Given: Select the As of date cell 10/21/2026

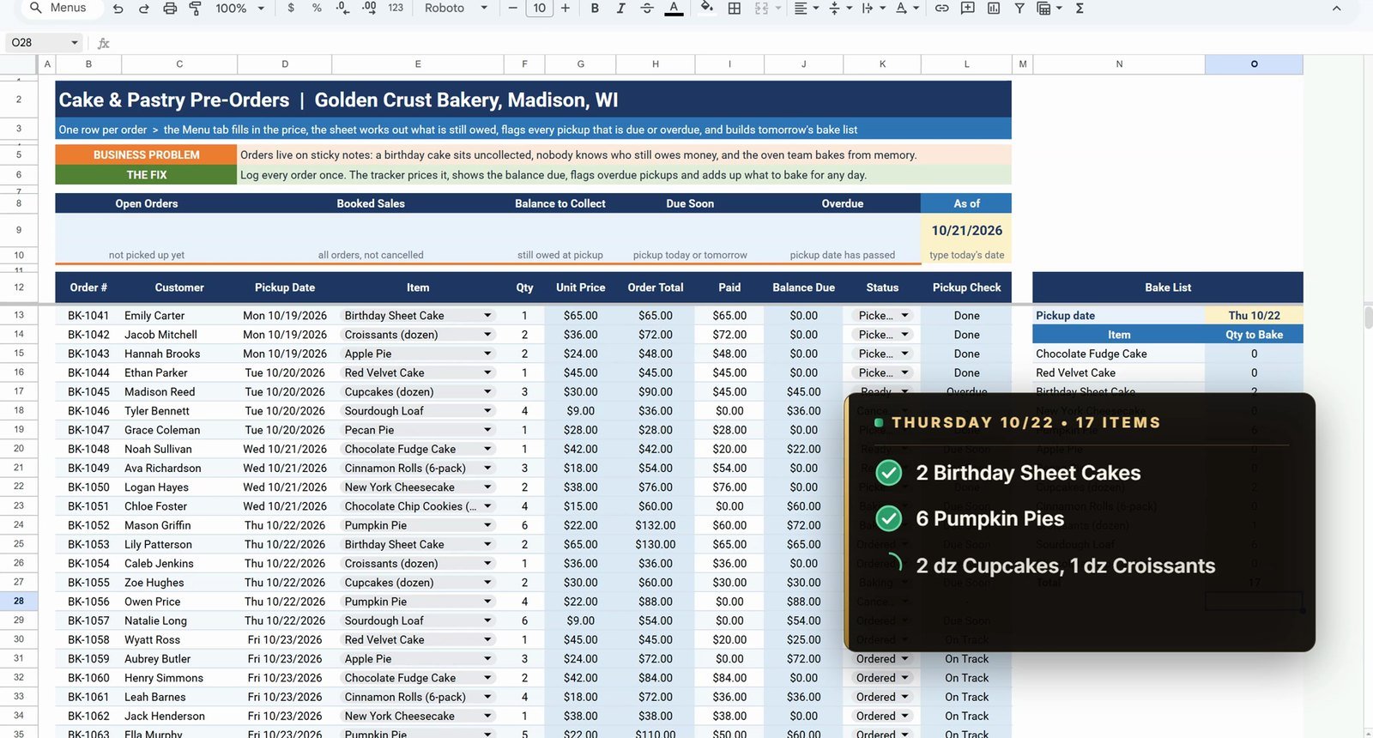Looking at the screenshot, I should click(966, 231).
